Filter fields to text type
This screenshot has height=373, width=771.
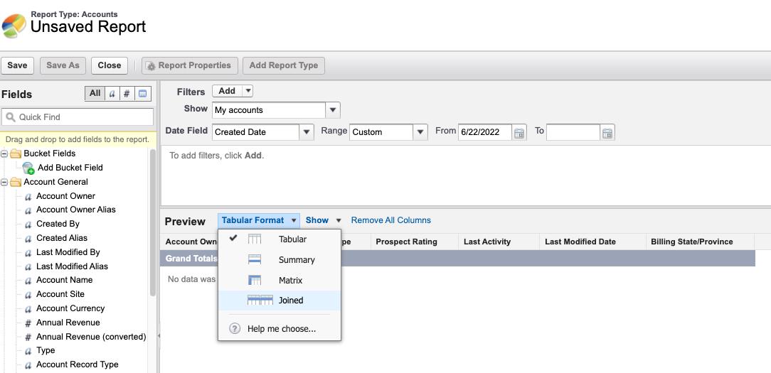[112, 94]
